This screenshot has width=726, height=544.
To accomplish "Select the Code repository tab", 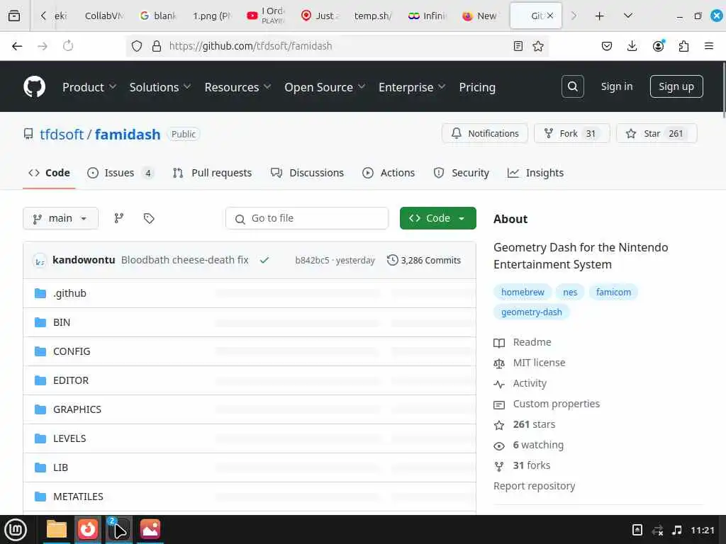I will click(x=49, y=173).
